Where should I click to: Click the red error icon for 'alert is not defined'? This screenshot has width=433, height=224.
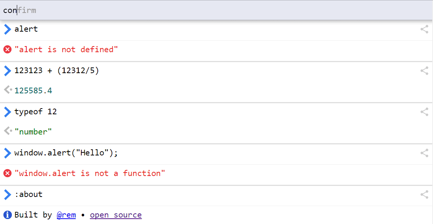point(7,50)
